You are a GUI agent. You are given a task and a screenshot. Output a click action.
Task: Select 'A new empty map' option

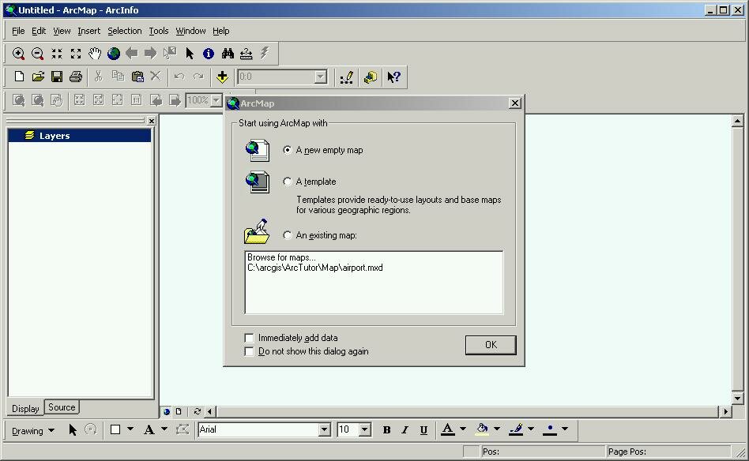click(x=287, y=150)
